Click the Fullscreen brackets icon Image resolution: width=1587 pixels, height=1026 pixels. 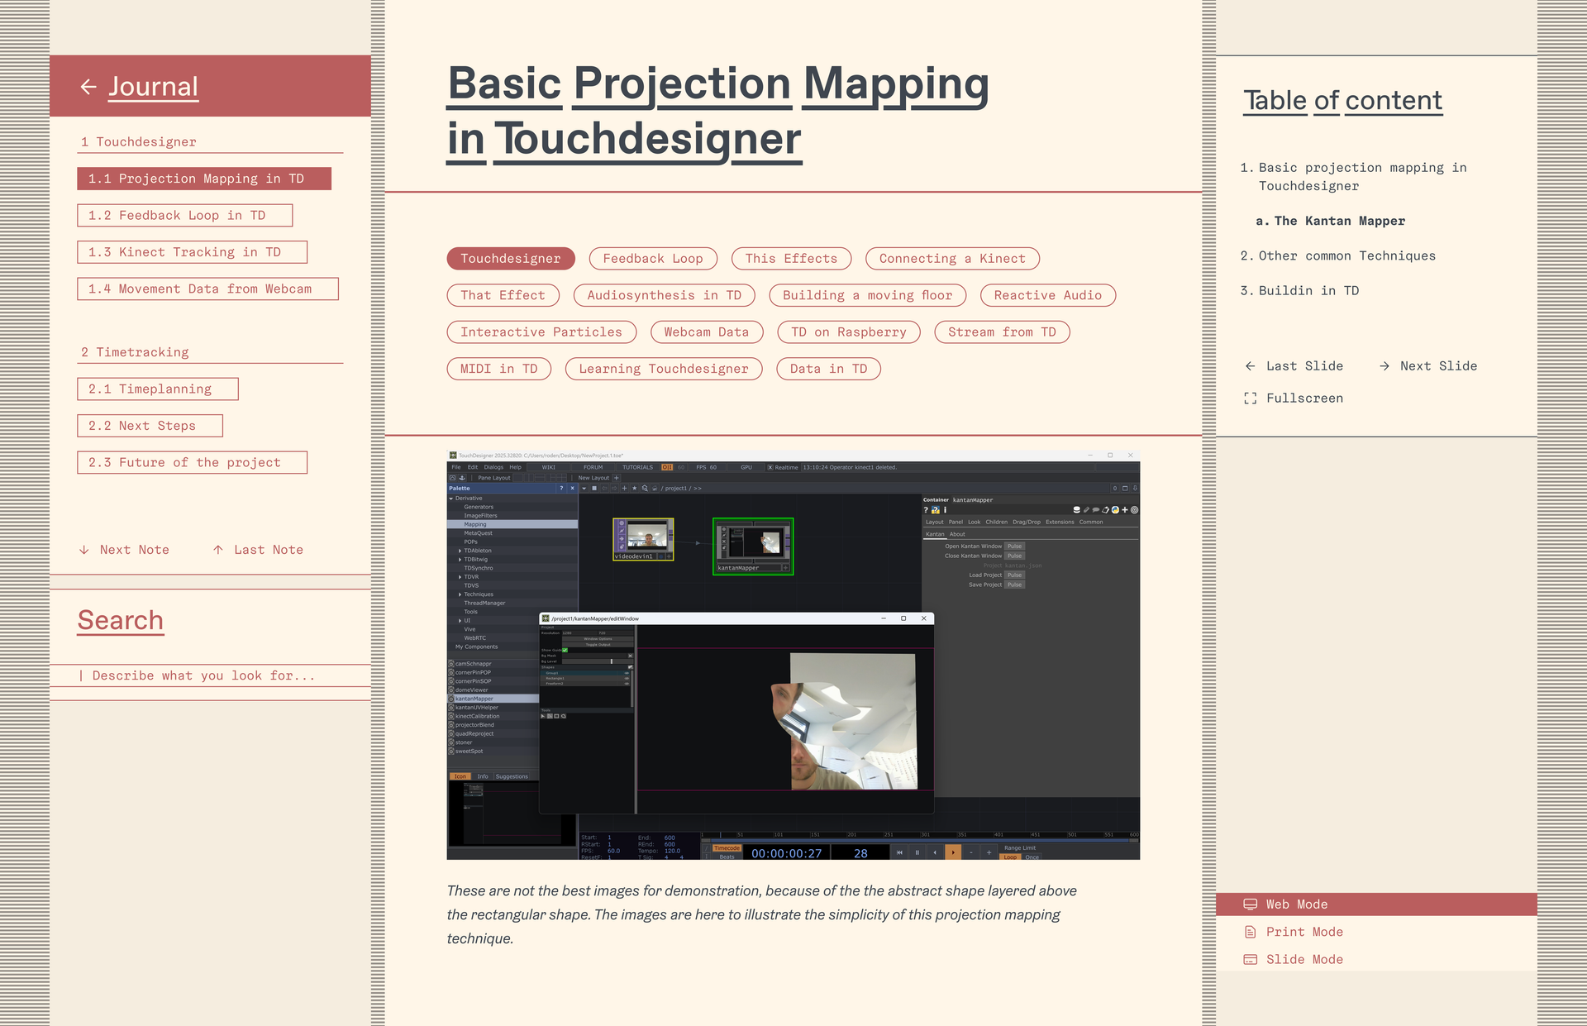coord(1251,398)
